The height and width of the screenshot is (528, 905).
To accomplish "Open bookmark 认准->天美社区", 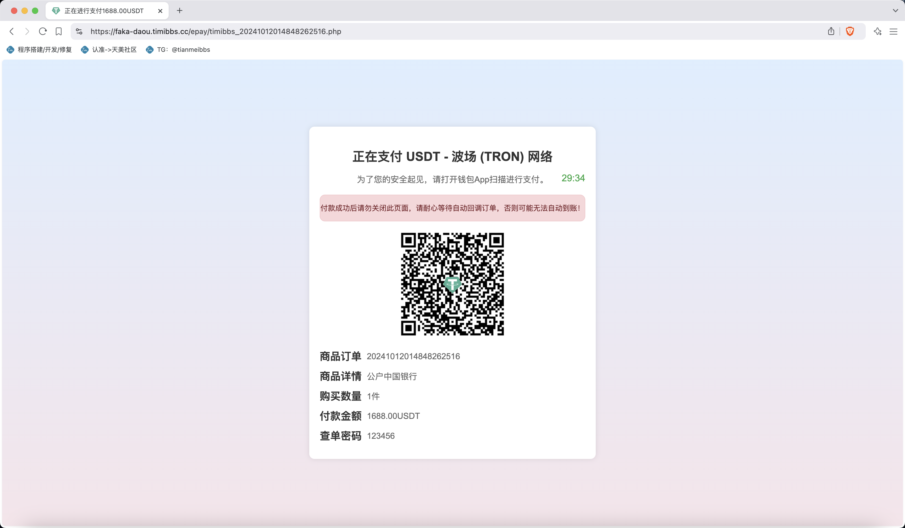I will tap(109, 49).
